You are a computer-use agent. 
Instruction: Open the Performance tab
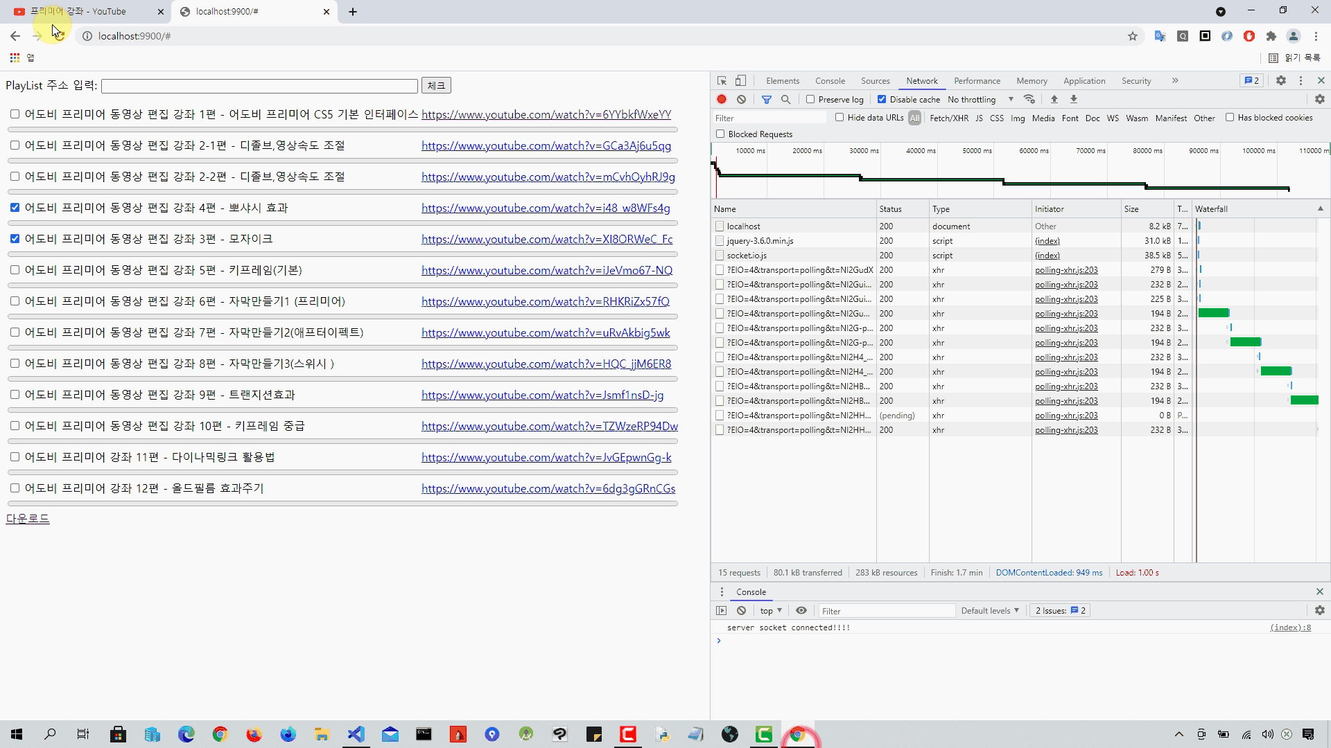(976, 81)
